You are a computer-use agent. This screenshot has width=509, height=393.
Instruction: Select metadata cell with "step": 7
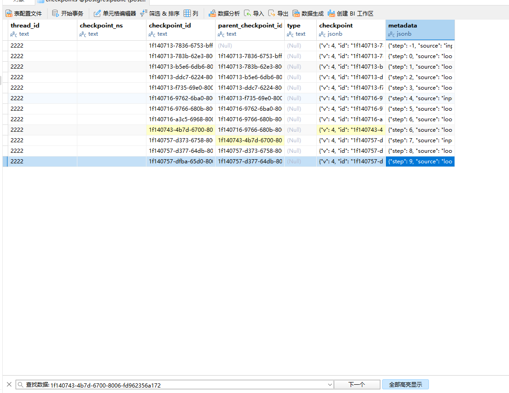[420, 140]
